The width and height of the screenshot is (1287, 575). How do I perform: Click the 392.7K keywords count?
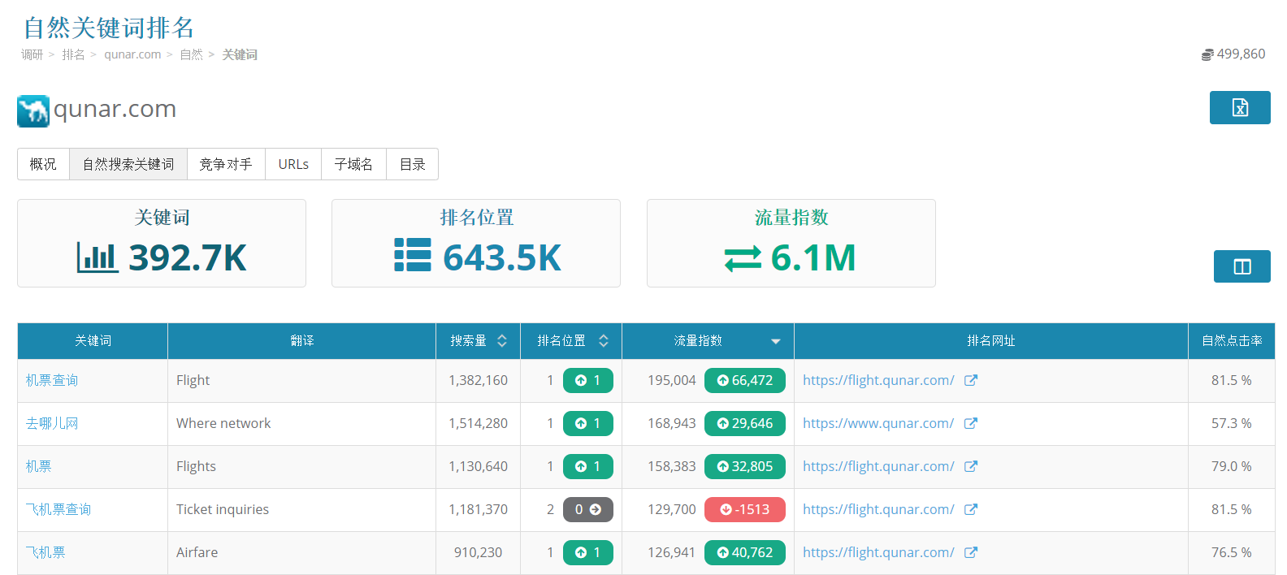188,257
